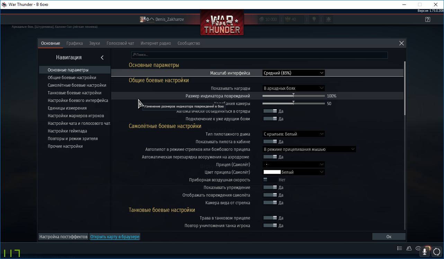Expand 'Автопилот в режиме стрелков' dropdown
Screen dimensions: 444x259
[x=309, y=149]
